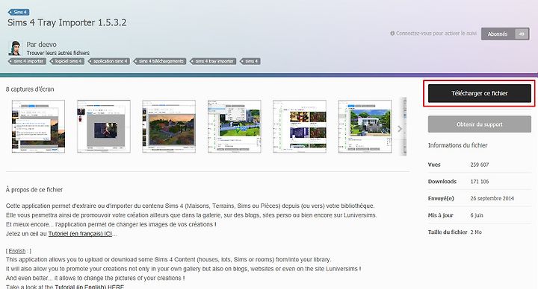538x289 pixels.
Task: Open the first screenshot thumbnail
Action: tap(38, 126)
